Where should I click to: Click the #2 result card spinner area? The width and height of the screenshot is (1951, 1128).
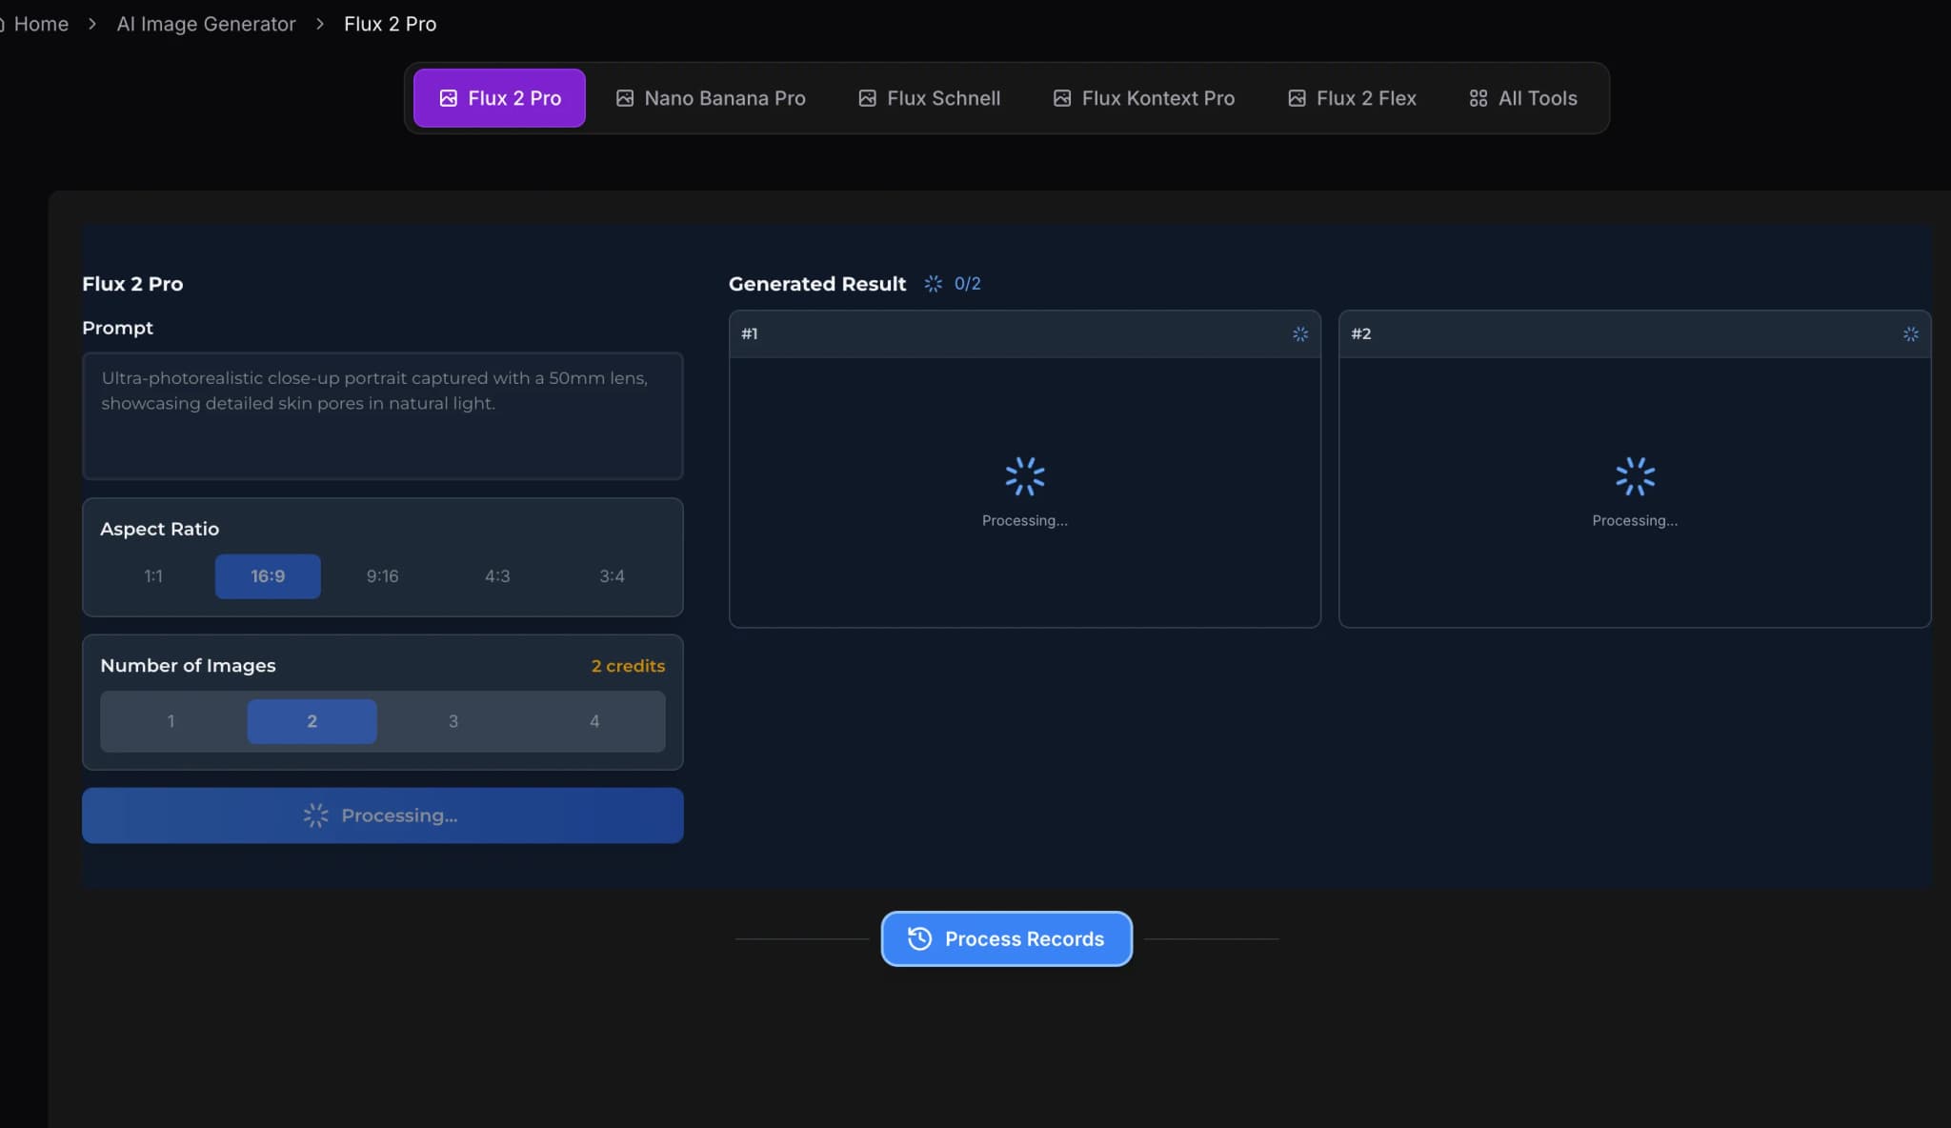point(1635,475)
